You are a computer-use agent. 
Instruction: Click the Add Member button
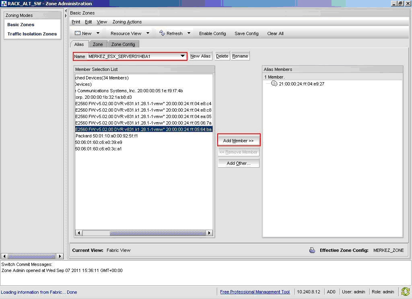coord(239,141)
